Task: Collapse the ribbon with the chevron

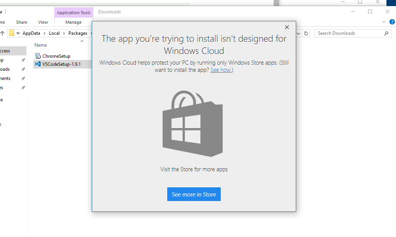Action: click(x=383, y=22)
